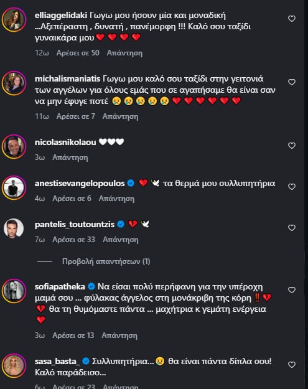Screen dimensions: 308x389
Task: Open likes list Αρέσει σε 50
Action: pyautogui.click(x=78, y=53)
